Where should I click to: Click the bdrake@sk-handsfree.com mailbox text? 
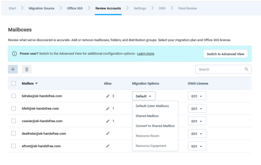pyautogui.click(x=42, y=96)
